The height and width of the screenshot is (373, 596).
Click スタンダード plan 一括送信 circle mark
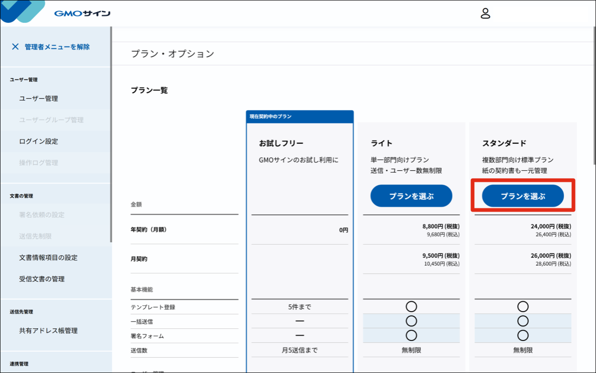(523, 321)
